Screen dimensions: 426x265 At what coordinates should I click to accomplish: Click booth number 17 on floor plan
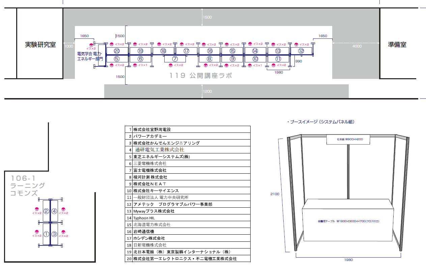click(x=187, y=51)
